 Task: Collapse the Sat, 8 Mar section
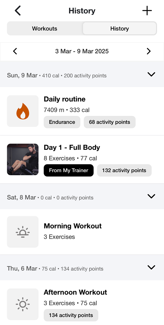point(151,196)
